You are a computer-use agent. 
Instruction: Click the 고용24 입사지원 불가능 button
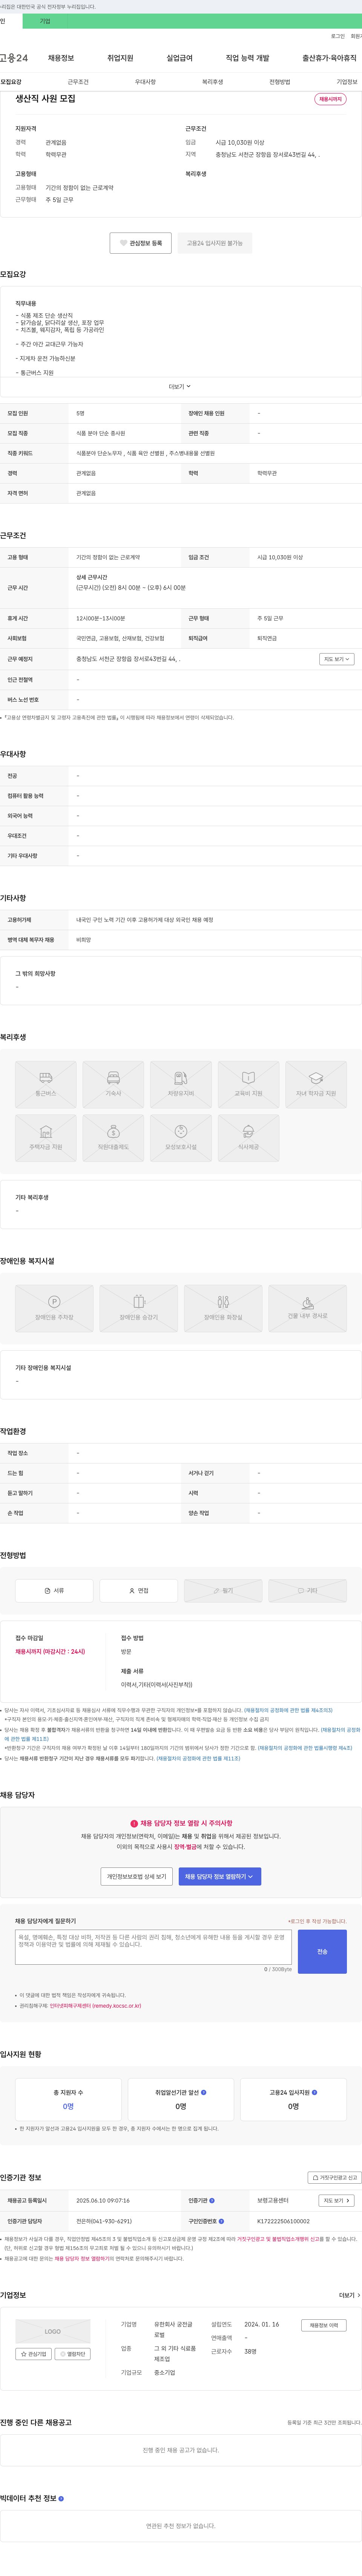(215, 243)
